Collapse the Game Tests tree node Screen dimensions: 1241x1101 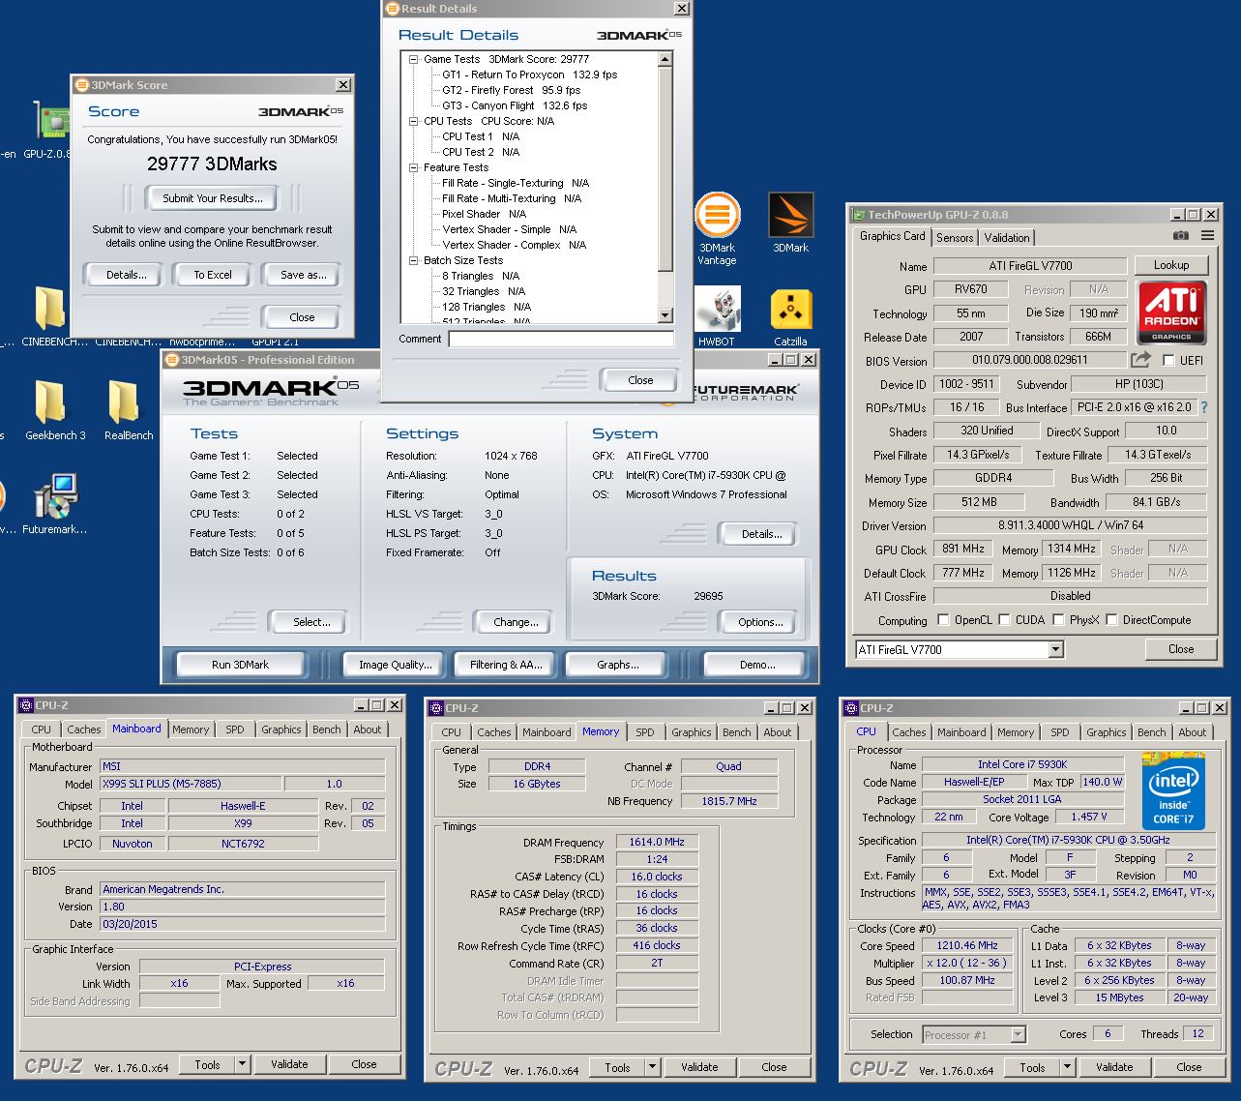tap(413, 59)
